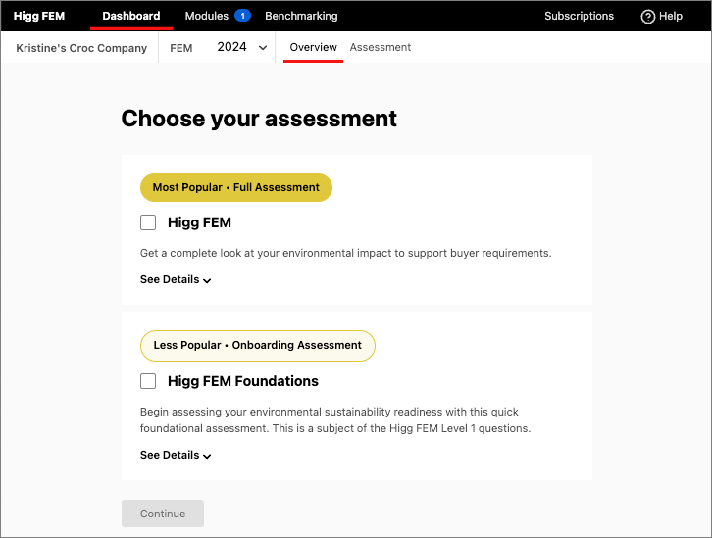Click Kristine's Croc Company name
712x538 pixels.
tap(81, 48)
